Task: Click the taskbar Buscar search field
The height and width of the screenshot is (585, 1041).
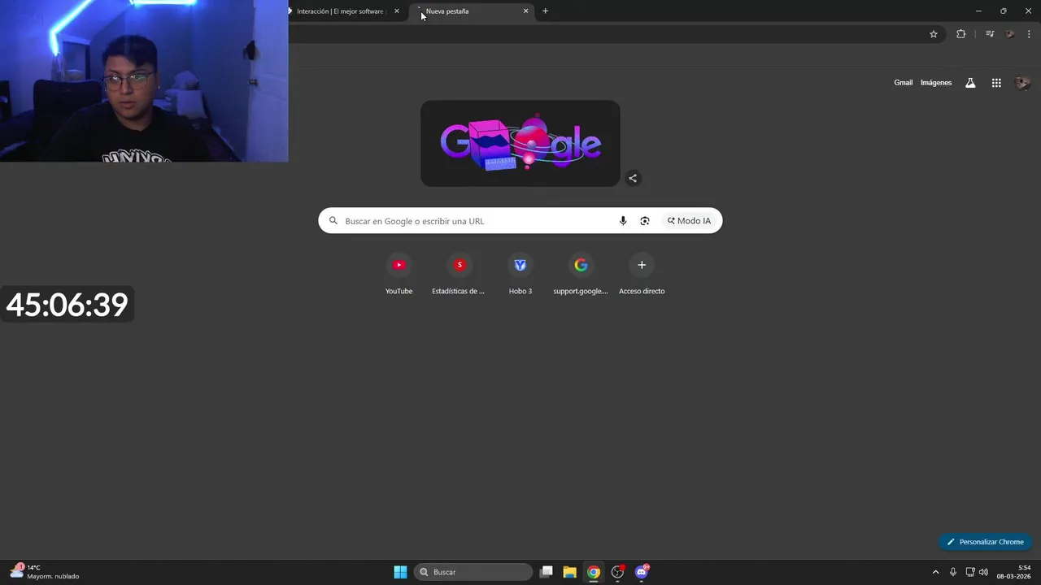Action: pyautogui.click(x=474, y=572)
